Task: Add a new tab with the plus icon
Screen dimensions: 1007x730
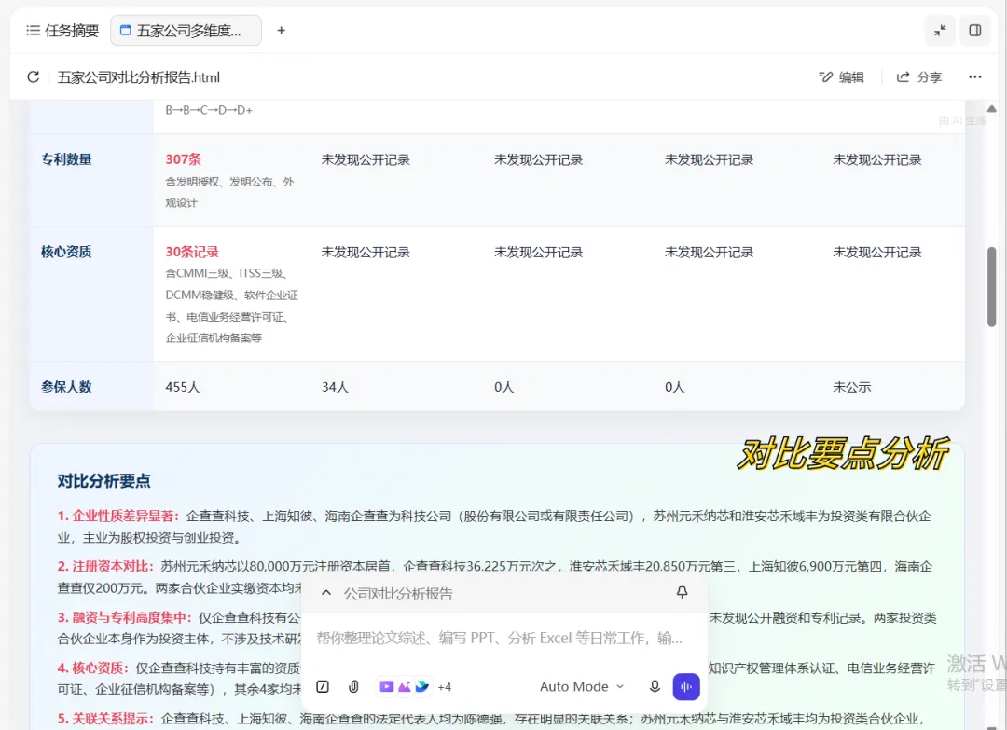Action: 281,30
